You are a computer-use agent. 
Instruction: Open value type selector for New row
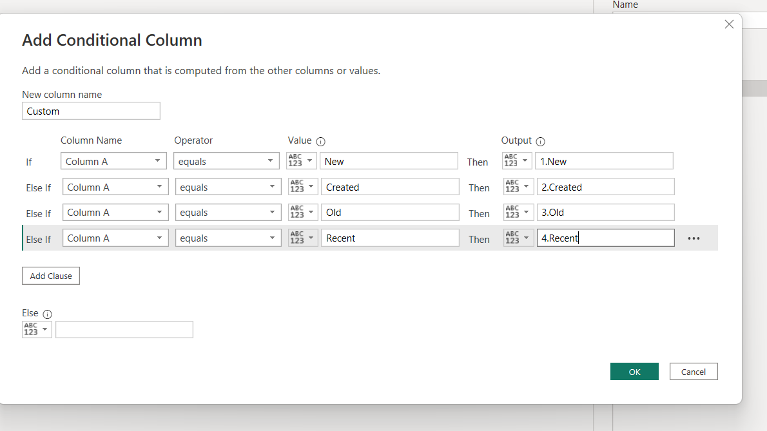point(302,161)
